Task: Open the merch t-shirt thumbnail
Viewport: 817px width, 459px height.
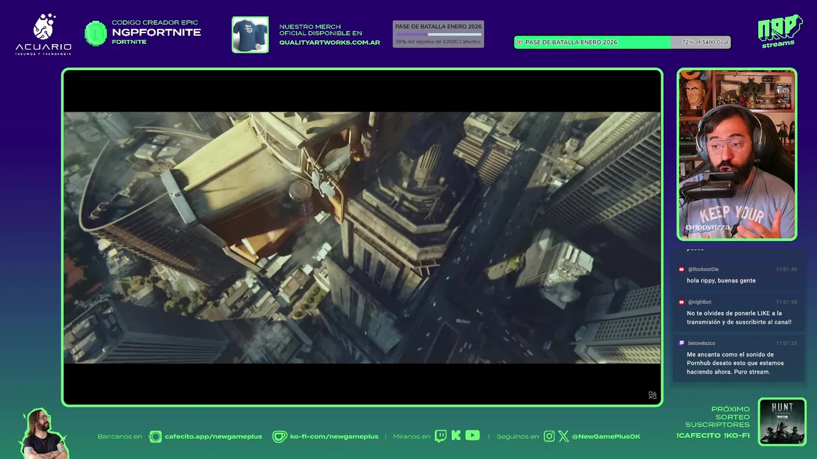Action: (250, 34)
